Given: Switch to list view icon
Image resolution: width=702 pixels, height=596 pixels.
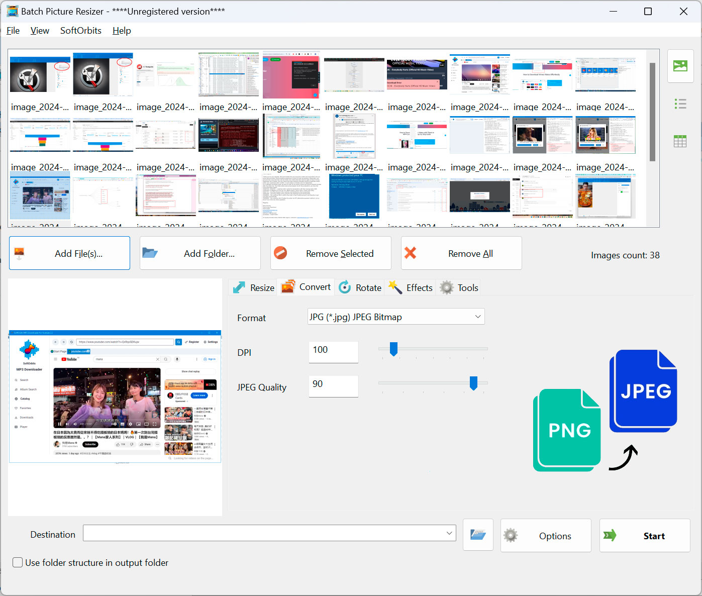Looking at the screenshot, I should coord(680,104).
